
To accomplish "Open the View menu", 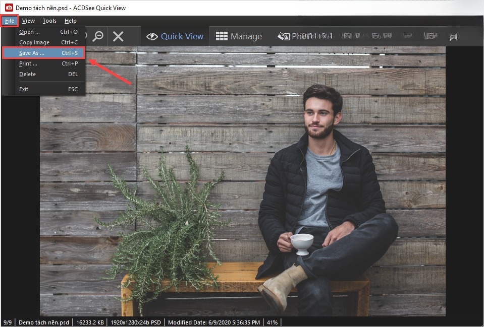I will click(x=28, y=21).
